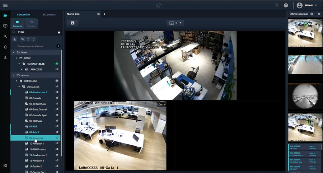Screen dimensions: 323x173
Task: Open the playback monitor icon in sidebar
Action: tap(5, 26)
